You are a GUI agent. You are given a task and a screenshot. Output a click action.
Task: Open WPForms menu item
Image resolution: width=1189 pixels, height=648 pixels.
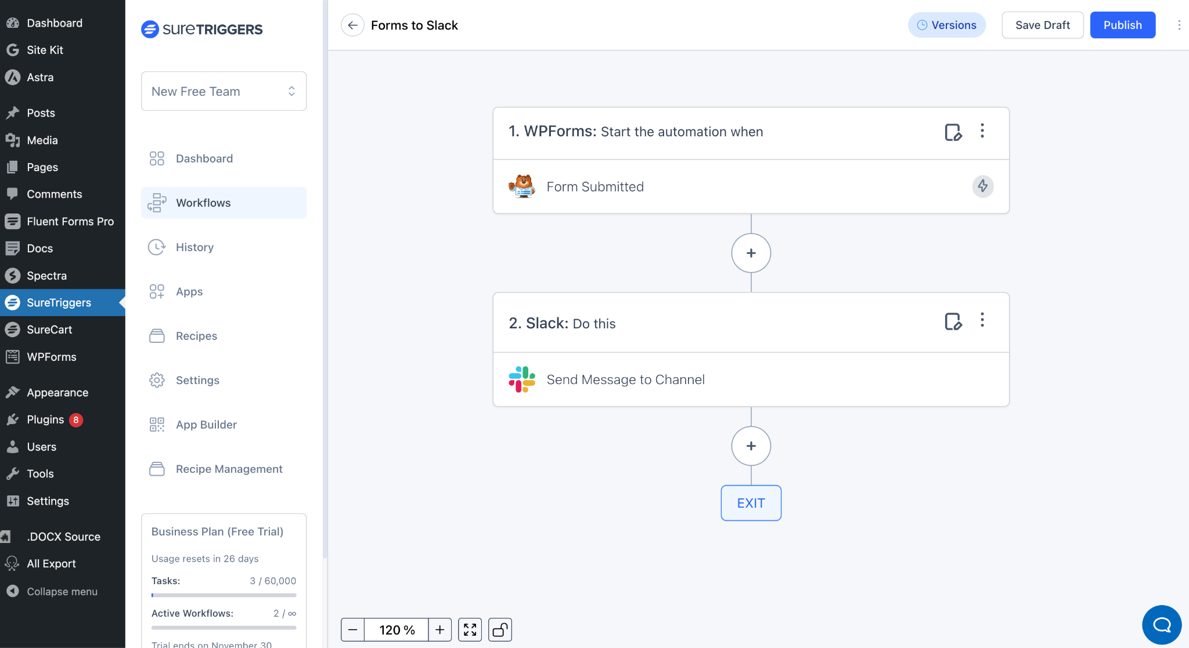(63, 357)
